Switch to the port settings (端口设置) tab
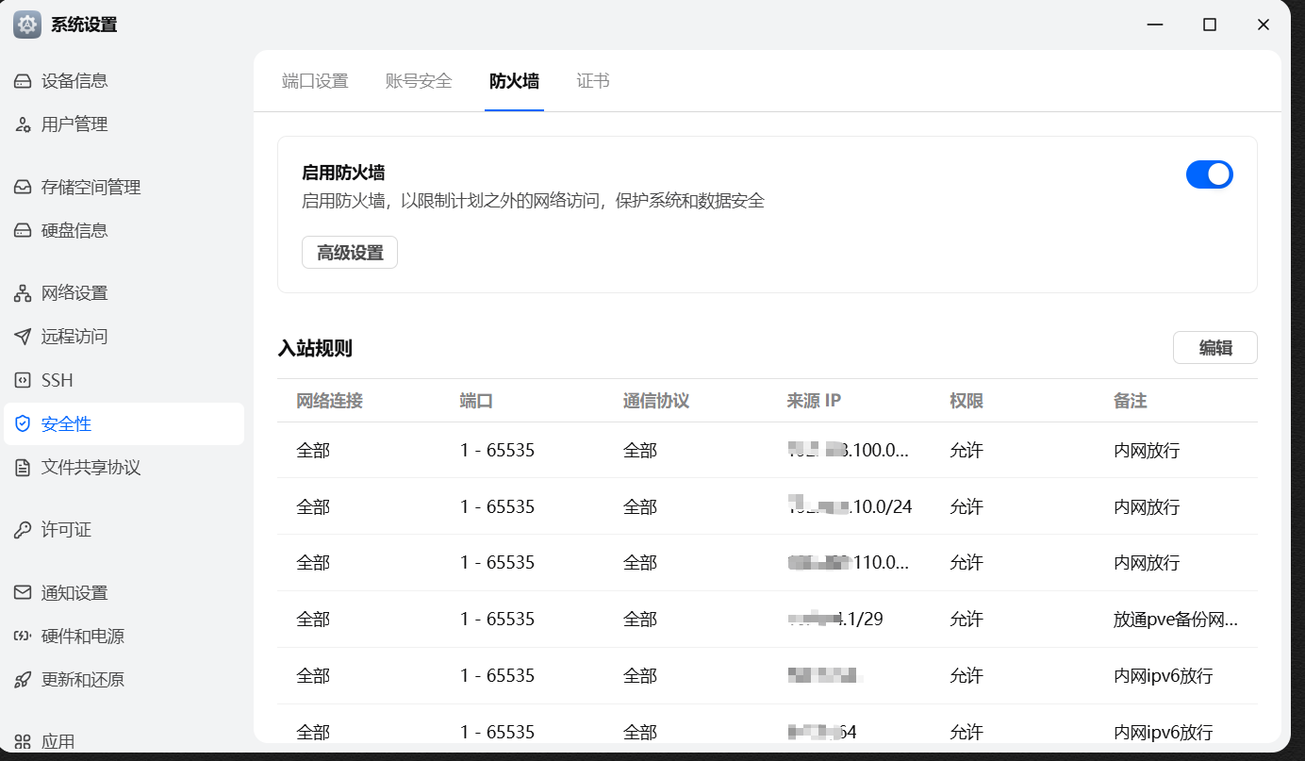 [x=315, y=81]
